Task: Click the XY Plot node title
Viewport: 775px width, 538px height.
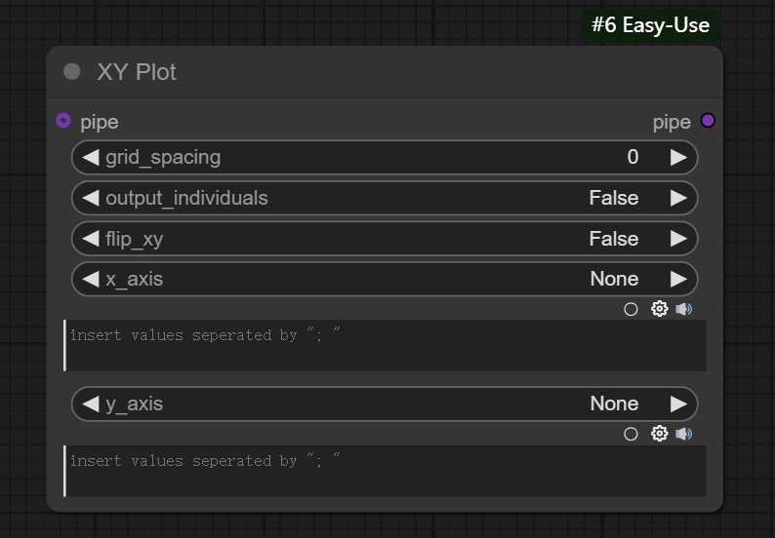Action: [137, 72]
